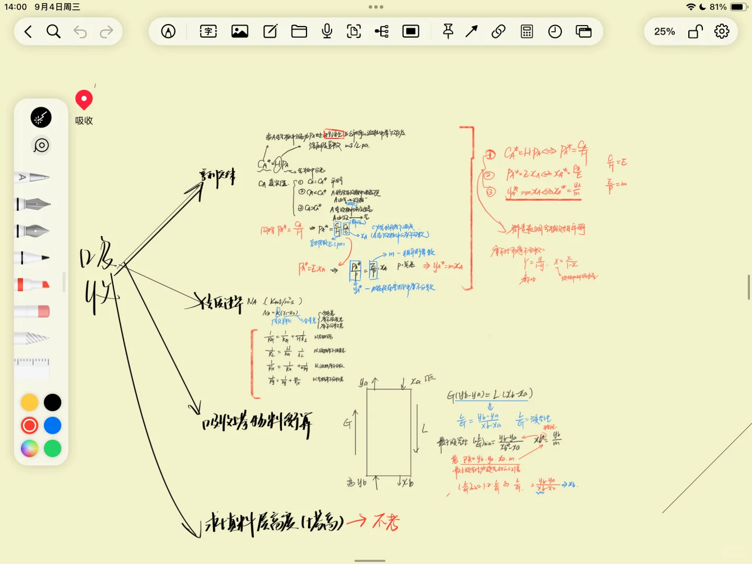Tap the Wi-Fi status icon
The height and width of the screenshot is (564, 752).
click(691, 7)
